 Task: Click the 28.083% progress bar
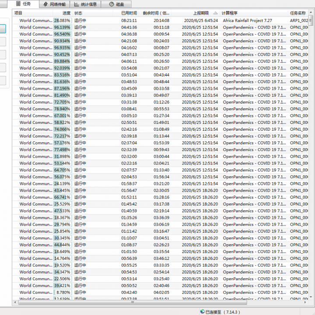tap(63, 21)
